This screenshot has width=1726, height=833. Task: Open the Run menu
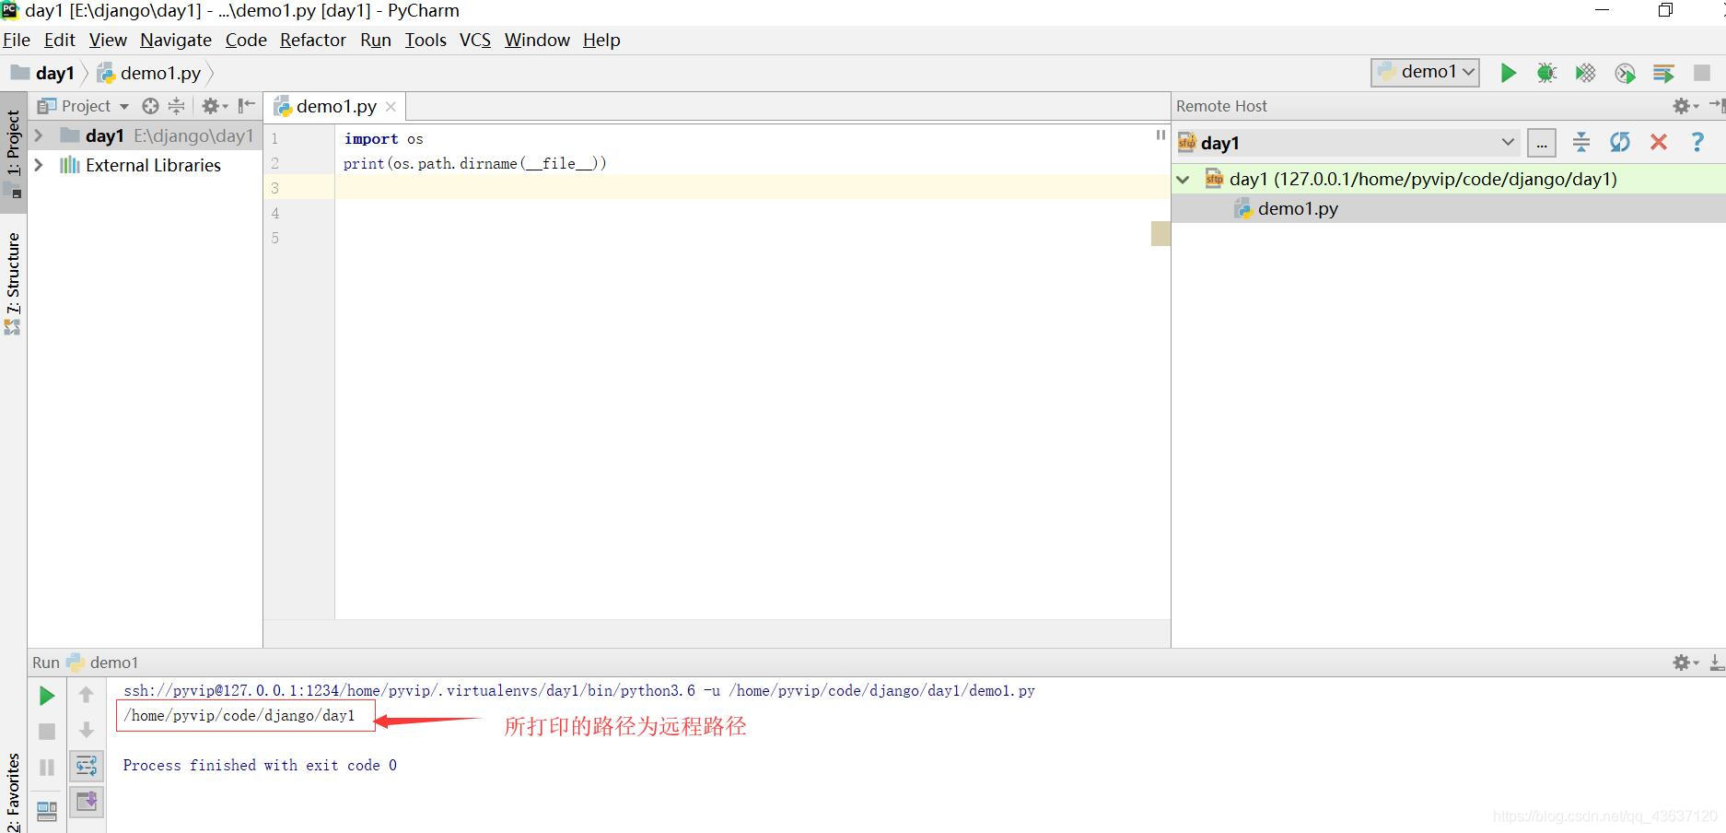(x=376, y=40)
